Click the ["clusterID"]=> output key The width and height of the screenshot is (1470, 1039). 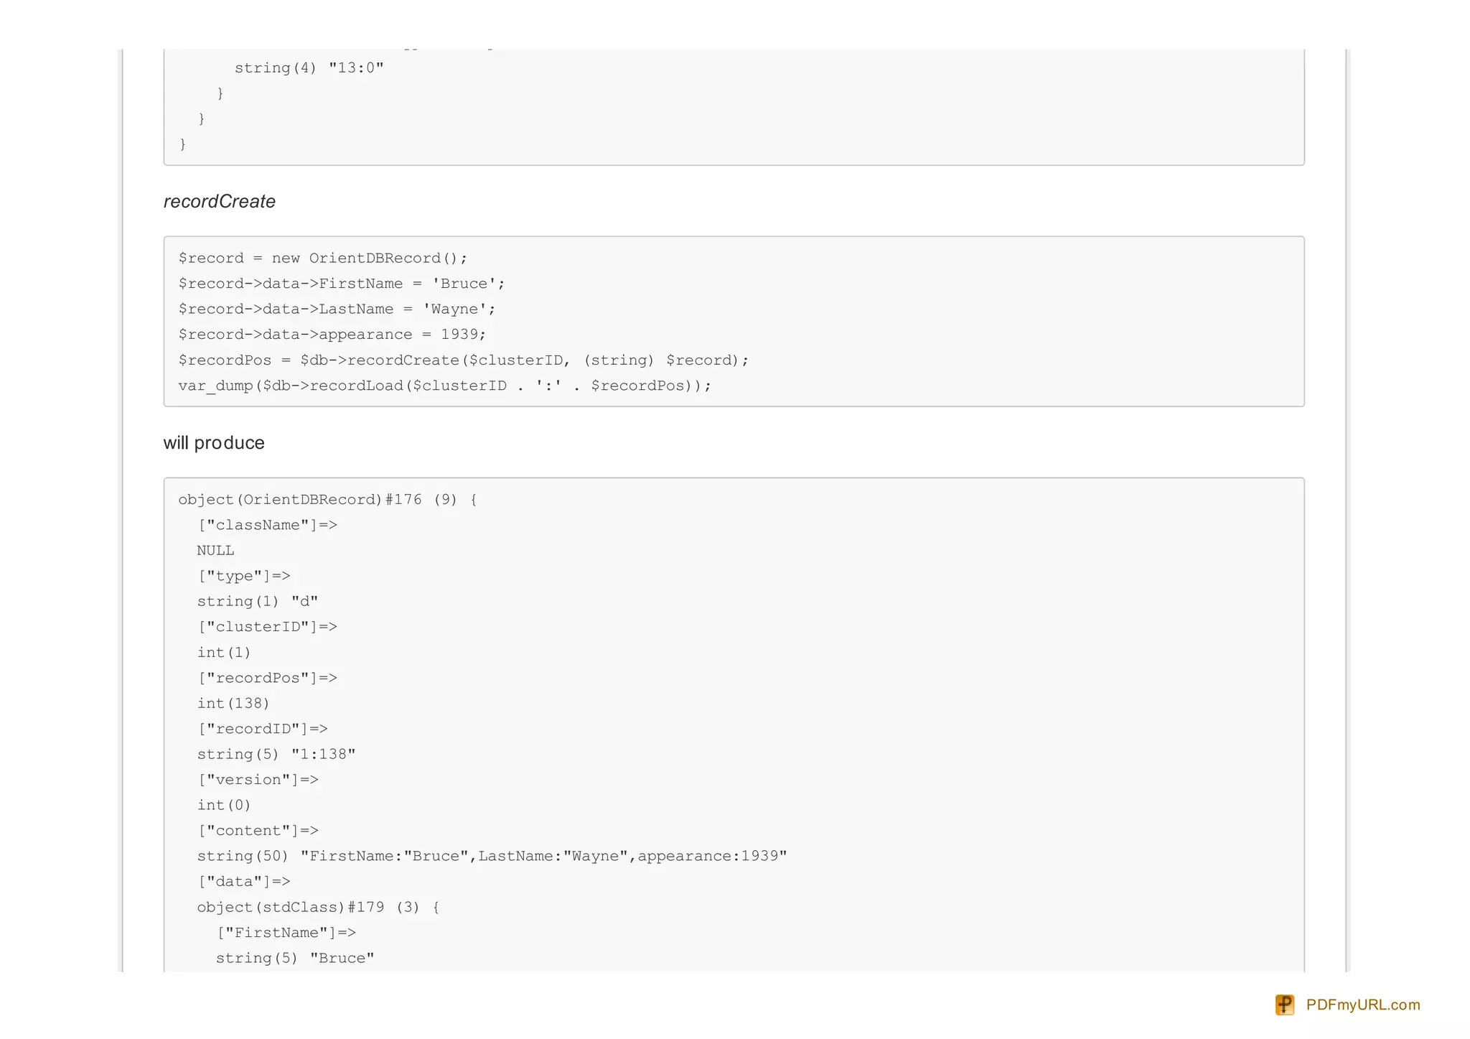point(267,627)
